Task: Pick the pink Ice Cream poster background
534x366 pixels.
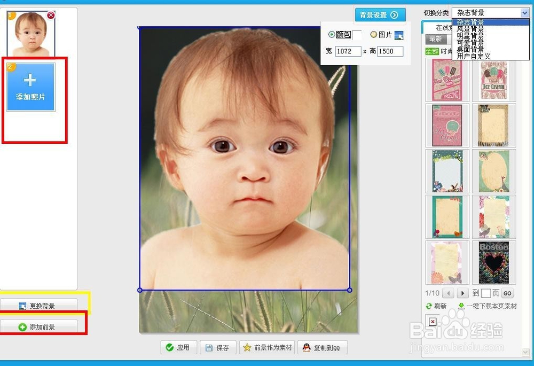Action: click(x=447, y=80)
